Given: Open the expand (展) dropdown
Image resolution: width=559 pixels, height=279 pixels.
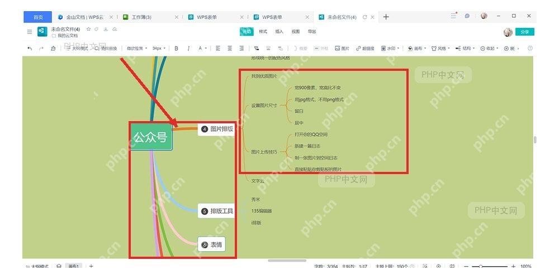Looking at the screenshot, I should click(x=511, y=49).
